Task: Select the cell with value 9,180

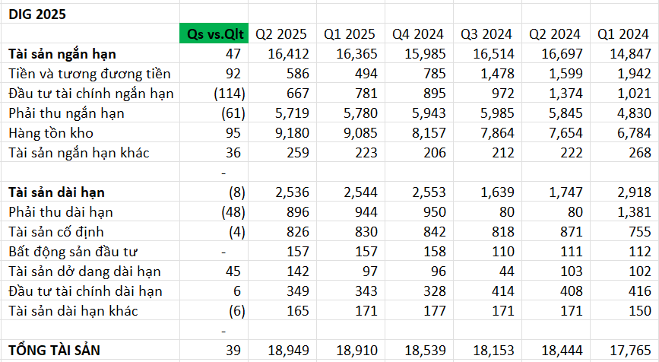Action: tap(282, 133)
